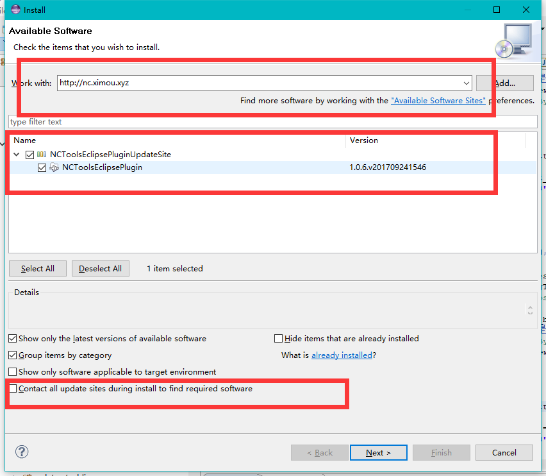The height and width of the screenshot is (476, 546).
Task: Click the Deselect All button
Action: pos(100,269)
